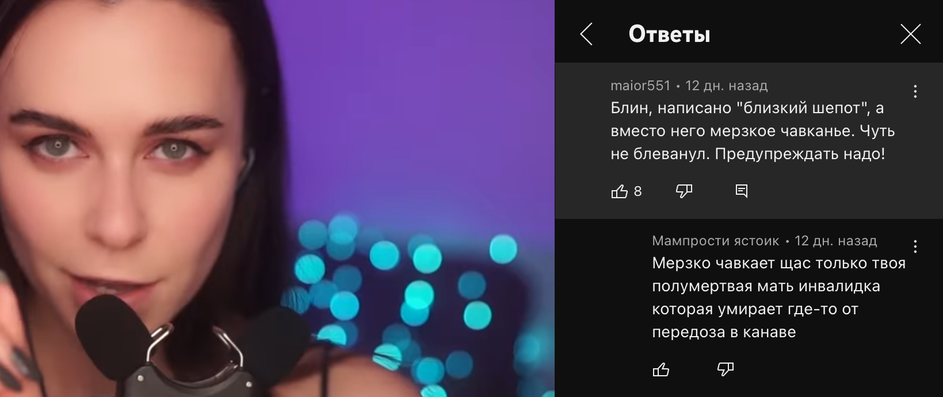This screenshot has width=943, height=397.
Task: Click the reply timestamp next to Мампрости ястоик
Action: [x=835, y=241]
